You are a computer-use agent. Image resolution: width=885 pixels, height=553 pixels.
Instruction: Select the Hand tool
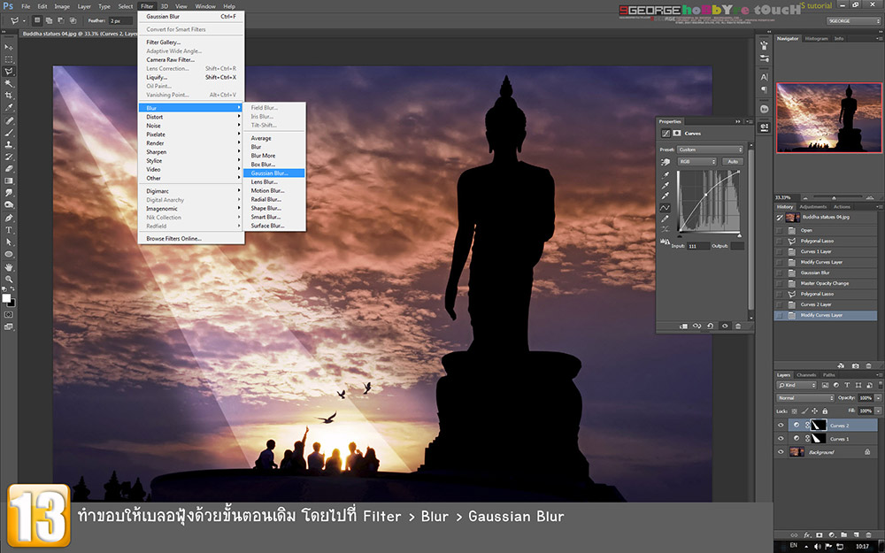coord(9,267)
